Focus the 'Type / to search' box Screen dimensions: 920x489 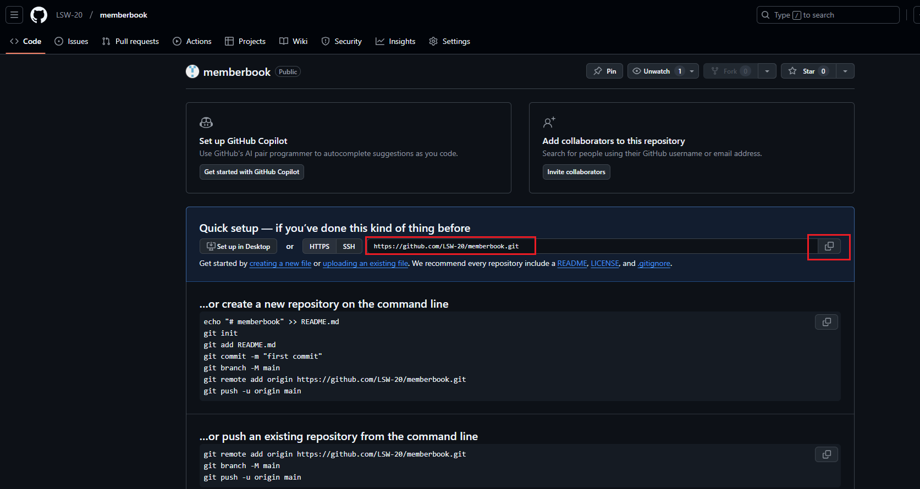coord(828,15)
